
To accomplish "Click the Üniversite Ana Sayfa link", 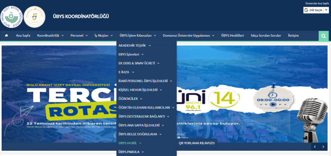I will pyautogui.click(x=317, y=3).
